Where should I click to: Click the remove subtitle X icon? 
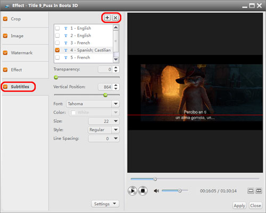click(x=115, y=17)
